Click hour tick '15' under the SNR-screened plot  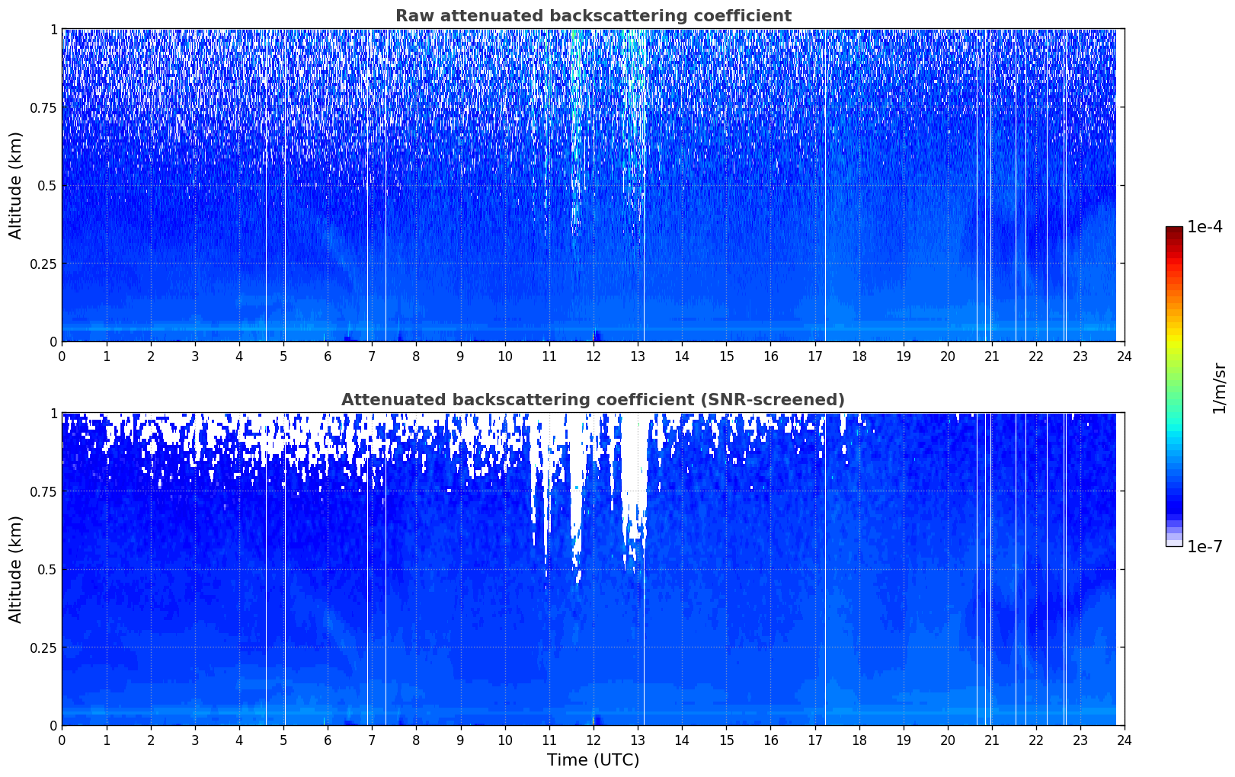click(x=726, y=740)
